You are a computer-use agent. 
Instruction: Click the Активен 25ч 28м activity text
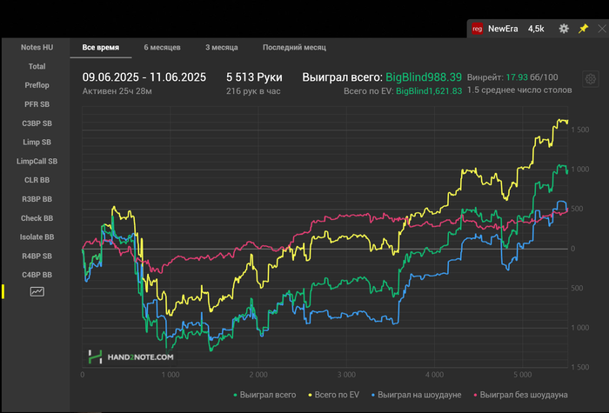coord(117,91)
